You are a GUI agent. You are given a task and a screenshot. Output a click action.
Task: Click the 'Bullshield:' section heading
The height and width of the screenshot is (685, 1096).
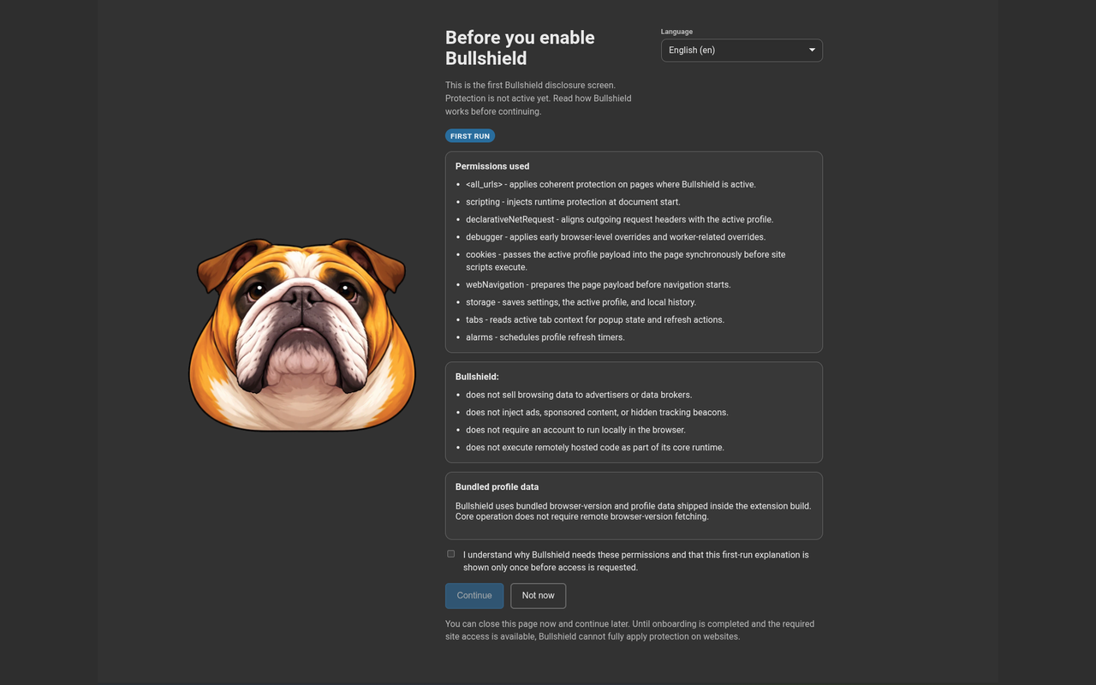coord(477,377)
